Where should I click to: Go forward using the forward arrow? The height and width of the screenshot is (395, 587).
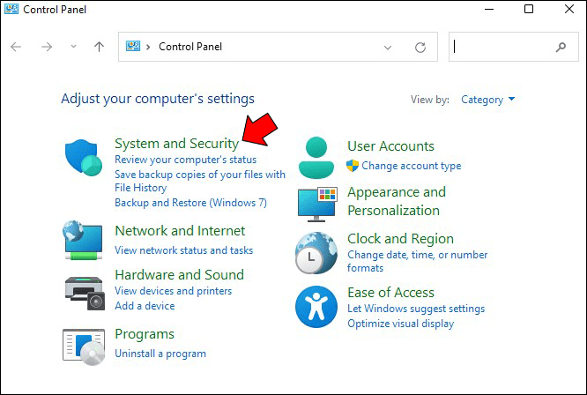(x=47, y=47)
